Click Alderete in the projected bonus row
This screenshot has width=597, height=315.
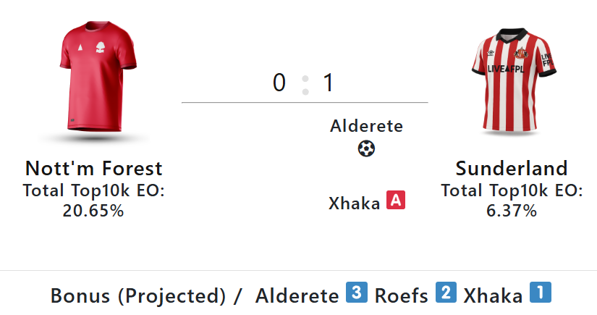(297, 296)
